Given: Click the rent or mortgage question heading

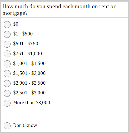Looking at the screenshot, I should pos(59,10).
